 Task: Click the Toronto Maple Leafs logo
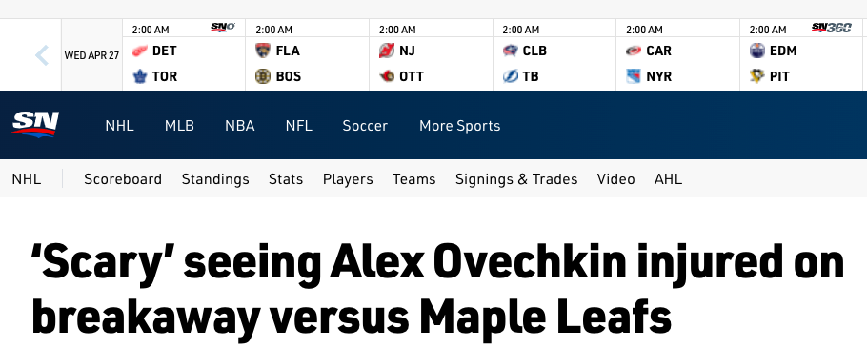[140, 76]
